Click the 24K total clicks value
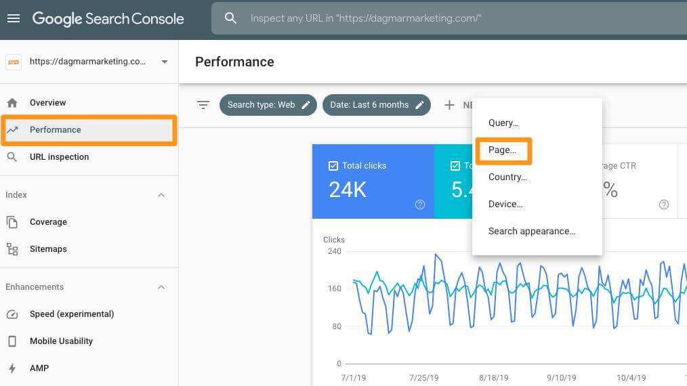 348,190
